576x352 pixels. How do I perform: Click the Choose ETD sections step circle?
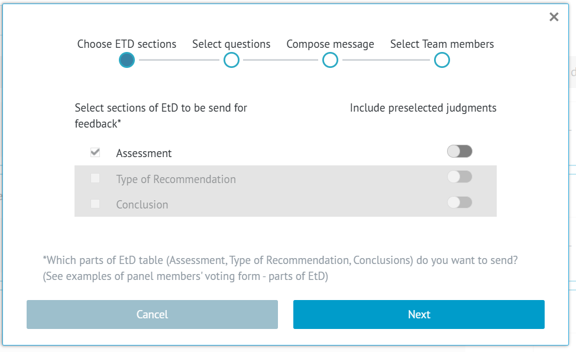pyautogui.click(x=127, y=60)
